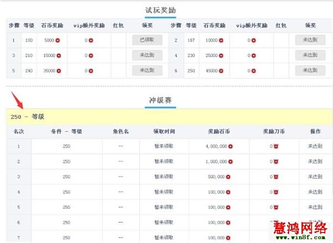The image size is (333, 243).
Task: Click the 未达到 button for step 3
Action: point(147,55)
